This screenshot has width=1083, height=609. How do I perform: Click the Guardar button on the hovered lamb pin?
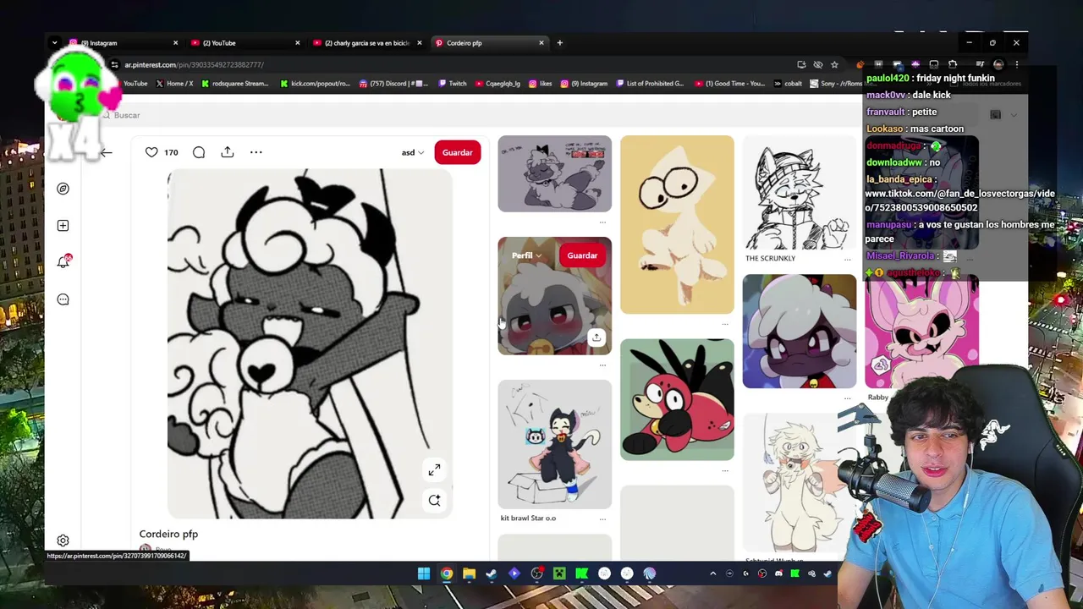pos(582,255)
